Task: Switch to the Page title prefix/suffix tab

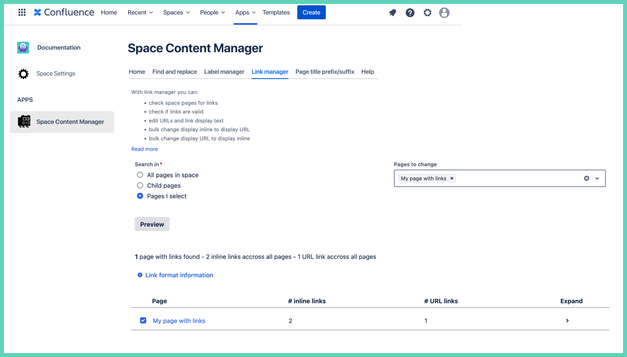Action: click(325, 72)
